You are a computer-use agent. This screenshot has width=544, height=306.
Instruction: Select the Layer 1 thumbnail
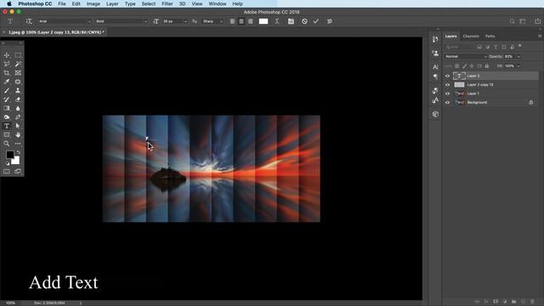tap(459, 93)
